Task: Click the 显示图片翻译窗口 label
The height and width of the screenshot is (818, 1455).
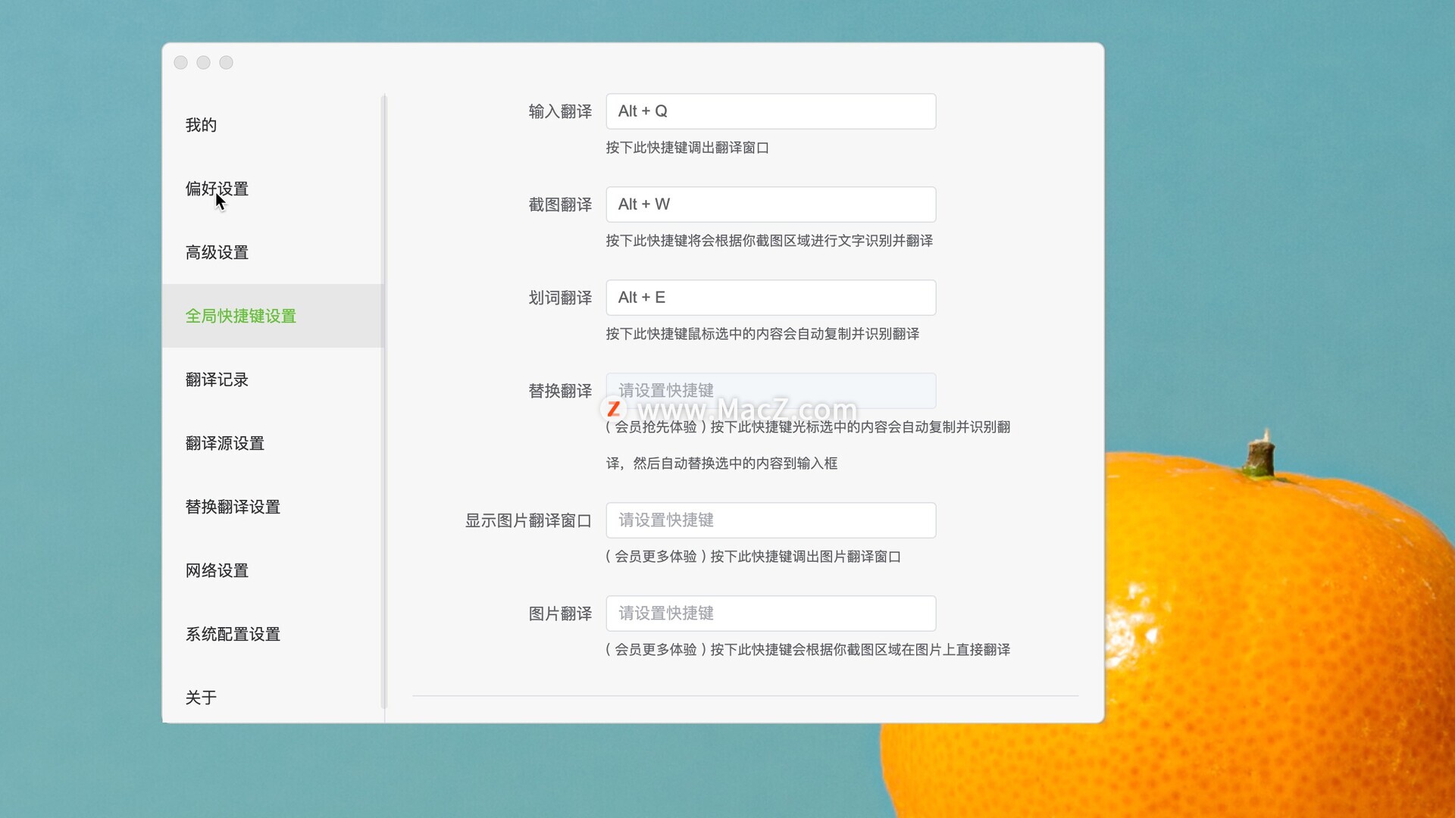Action: [x=528, y=520]
